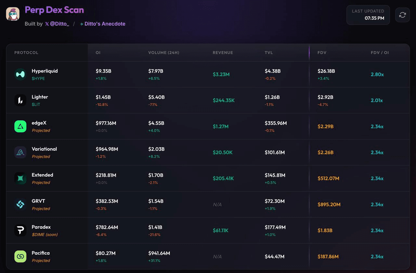
Task: Sort by TVL column header
Action: 269,53
